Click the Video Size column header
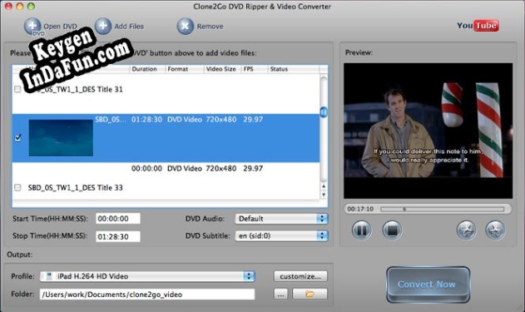The width and height of the screenshot is (525, 312). point(223,69)
